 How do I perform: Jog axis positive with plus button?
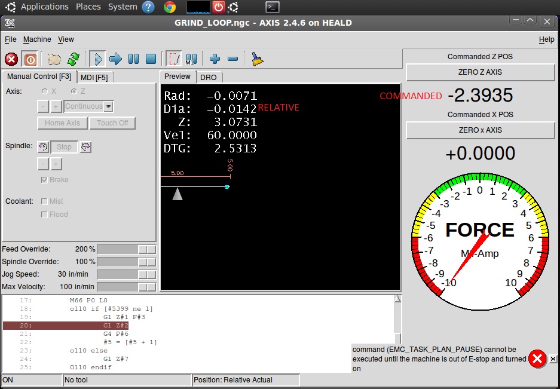click(56, 106)
